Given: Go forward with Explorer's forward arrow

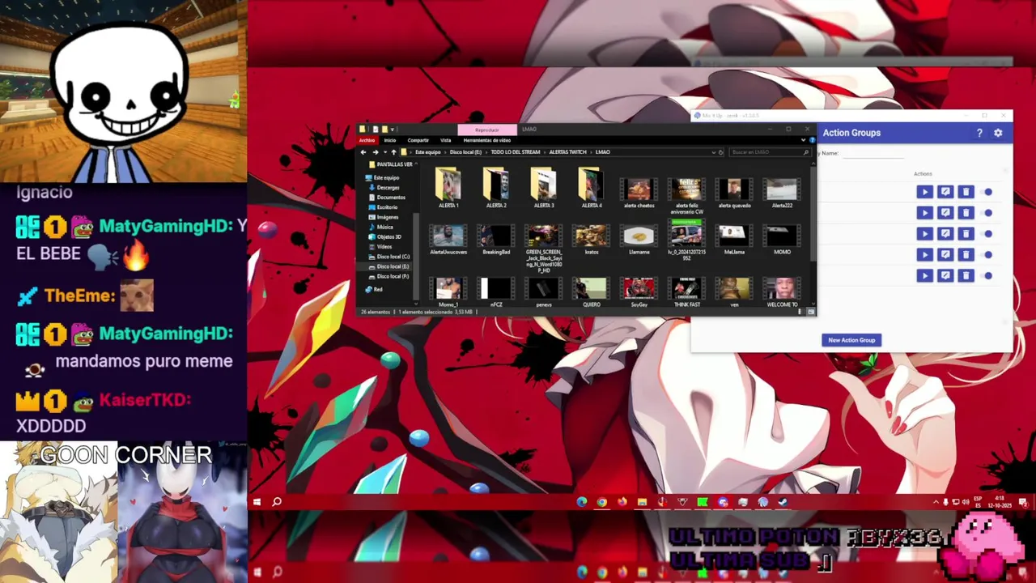Looking at the screenshot, I should click(375, 152).
